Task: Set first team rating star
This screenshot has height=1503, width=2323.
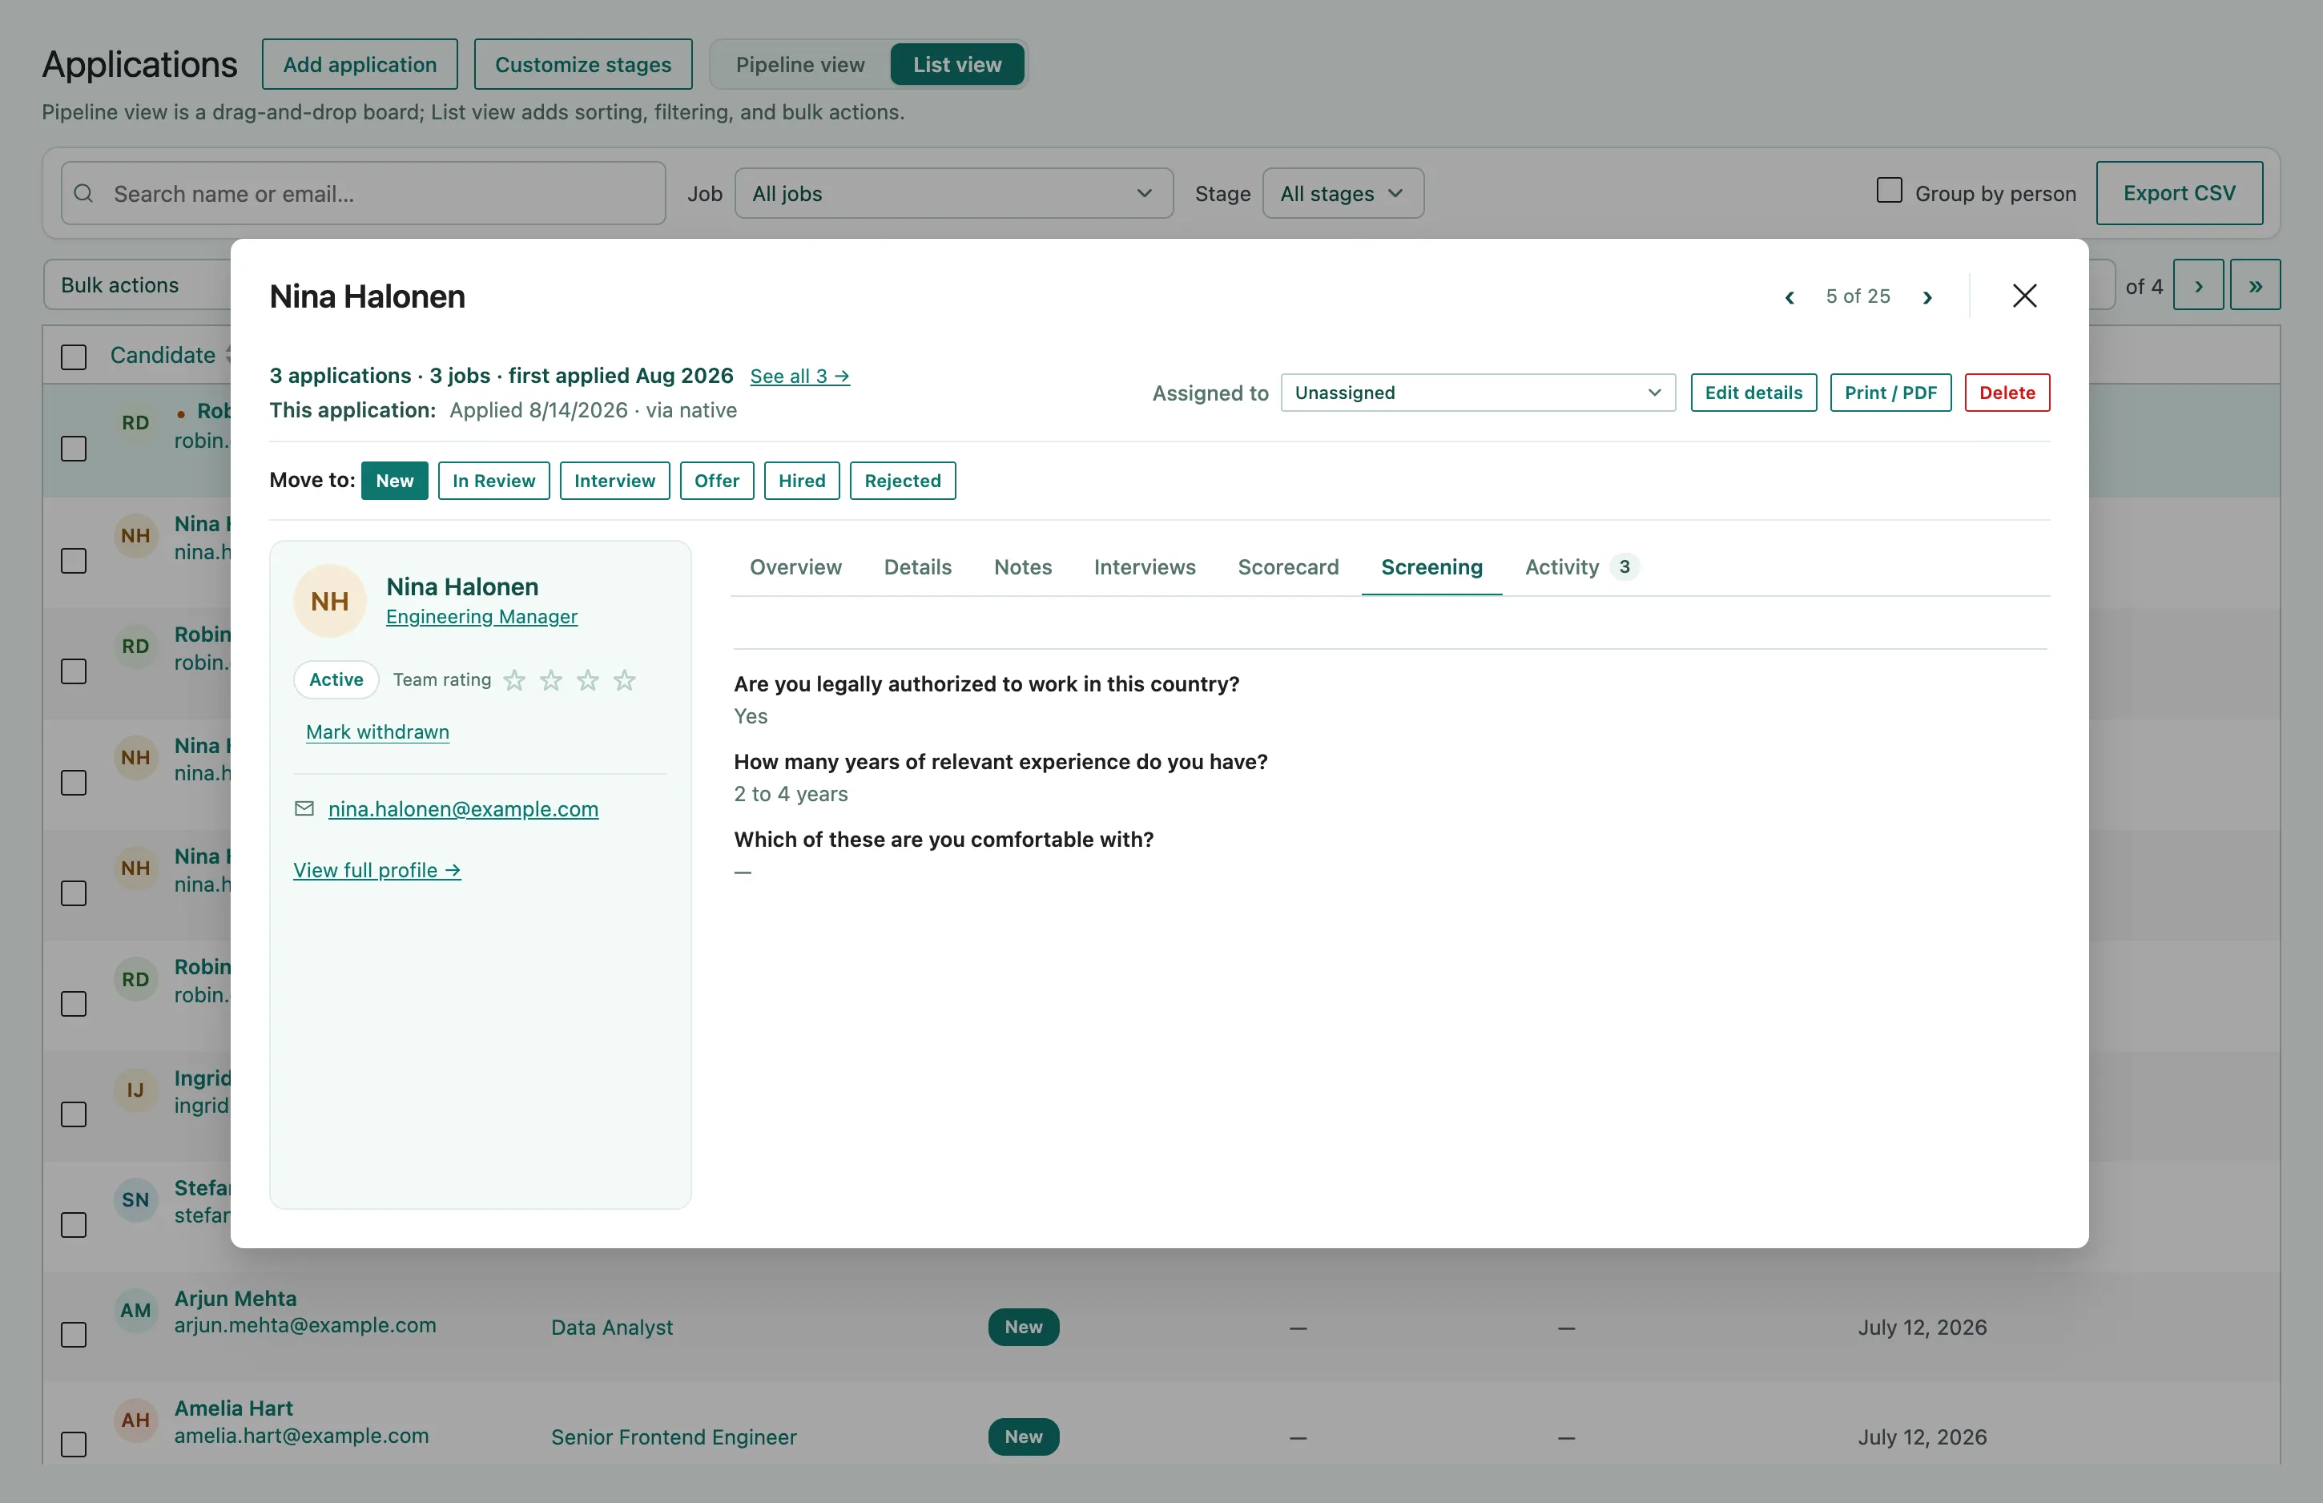Action: pos(514,680)
